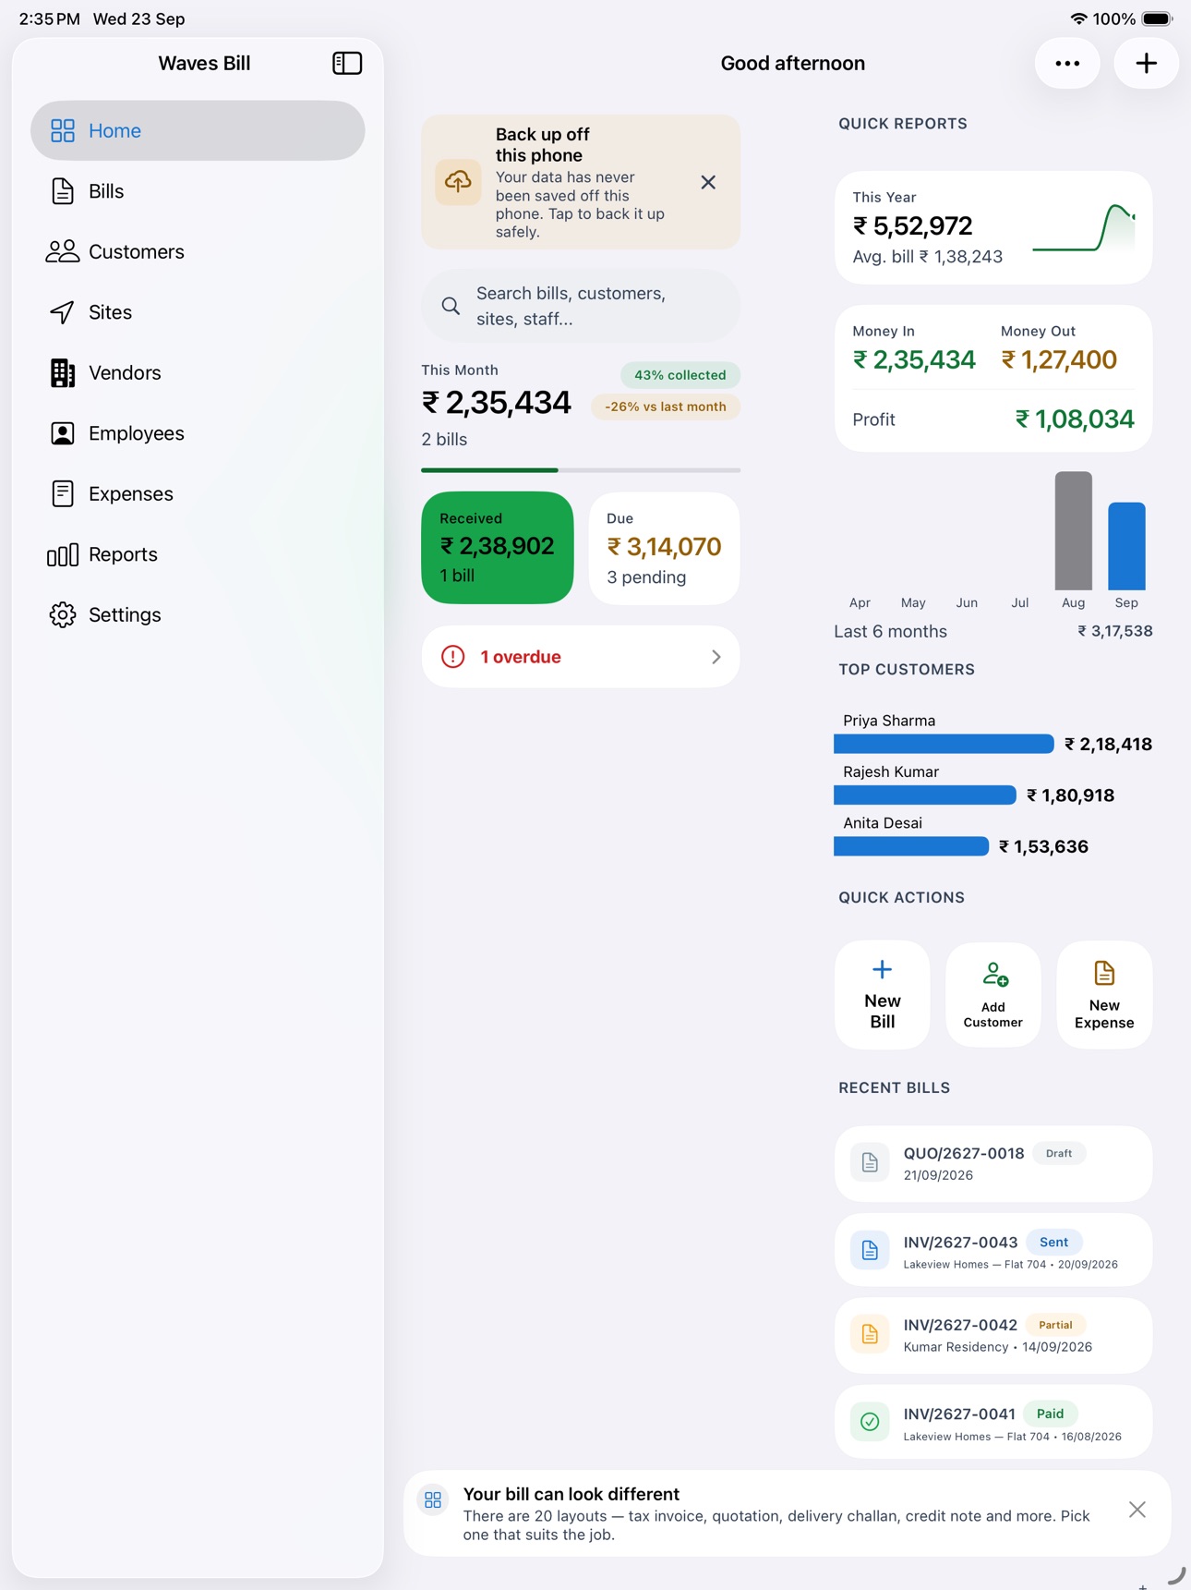Open draft quotation QUO/2627-0018 document icon
Screen dimensions: 1191x1590
pos(870,1162)
